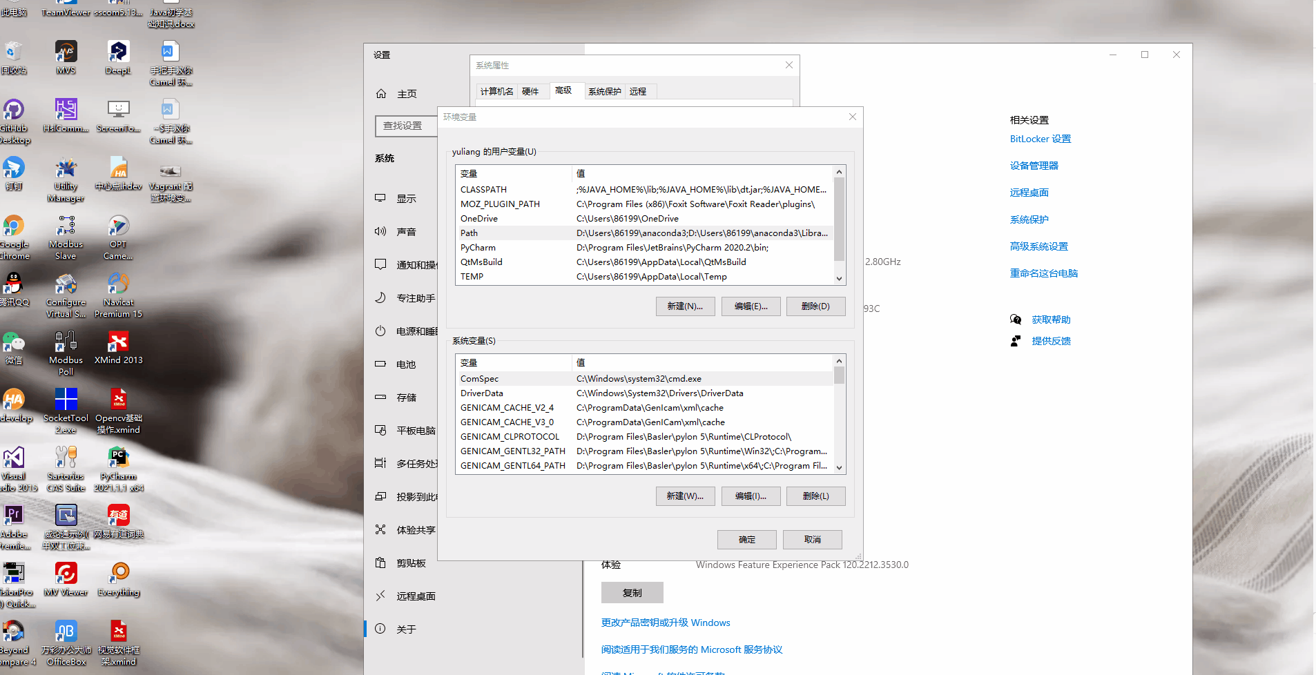Click 删除(L) for system variables

(x=815, y=496)
